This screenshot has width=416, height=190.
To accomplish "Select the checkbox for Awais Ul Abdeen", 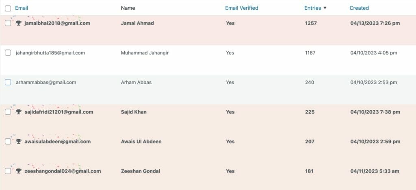I will pyautogui.click(x=8, y=141).
